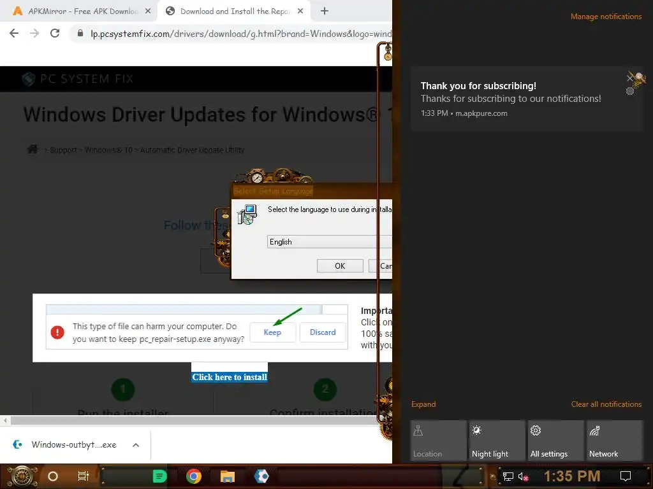This screenshot has width=653, height=489.
Task: Click the Keep button
Action: tap(272, 332)
